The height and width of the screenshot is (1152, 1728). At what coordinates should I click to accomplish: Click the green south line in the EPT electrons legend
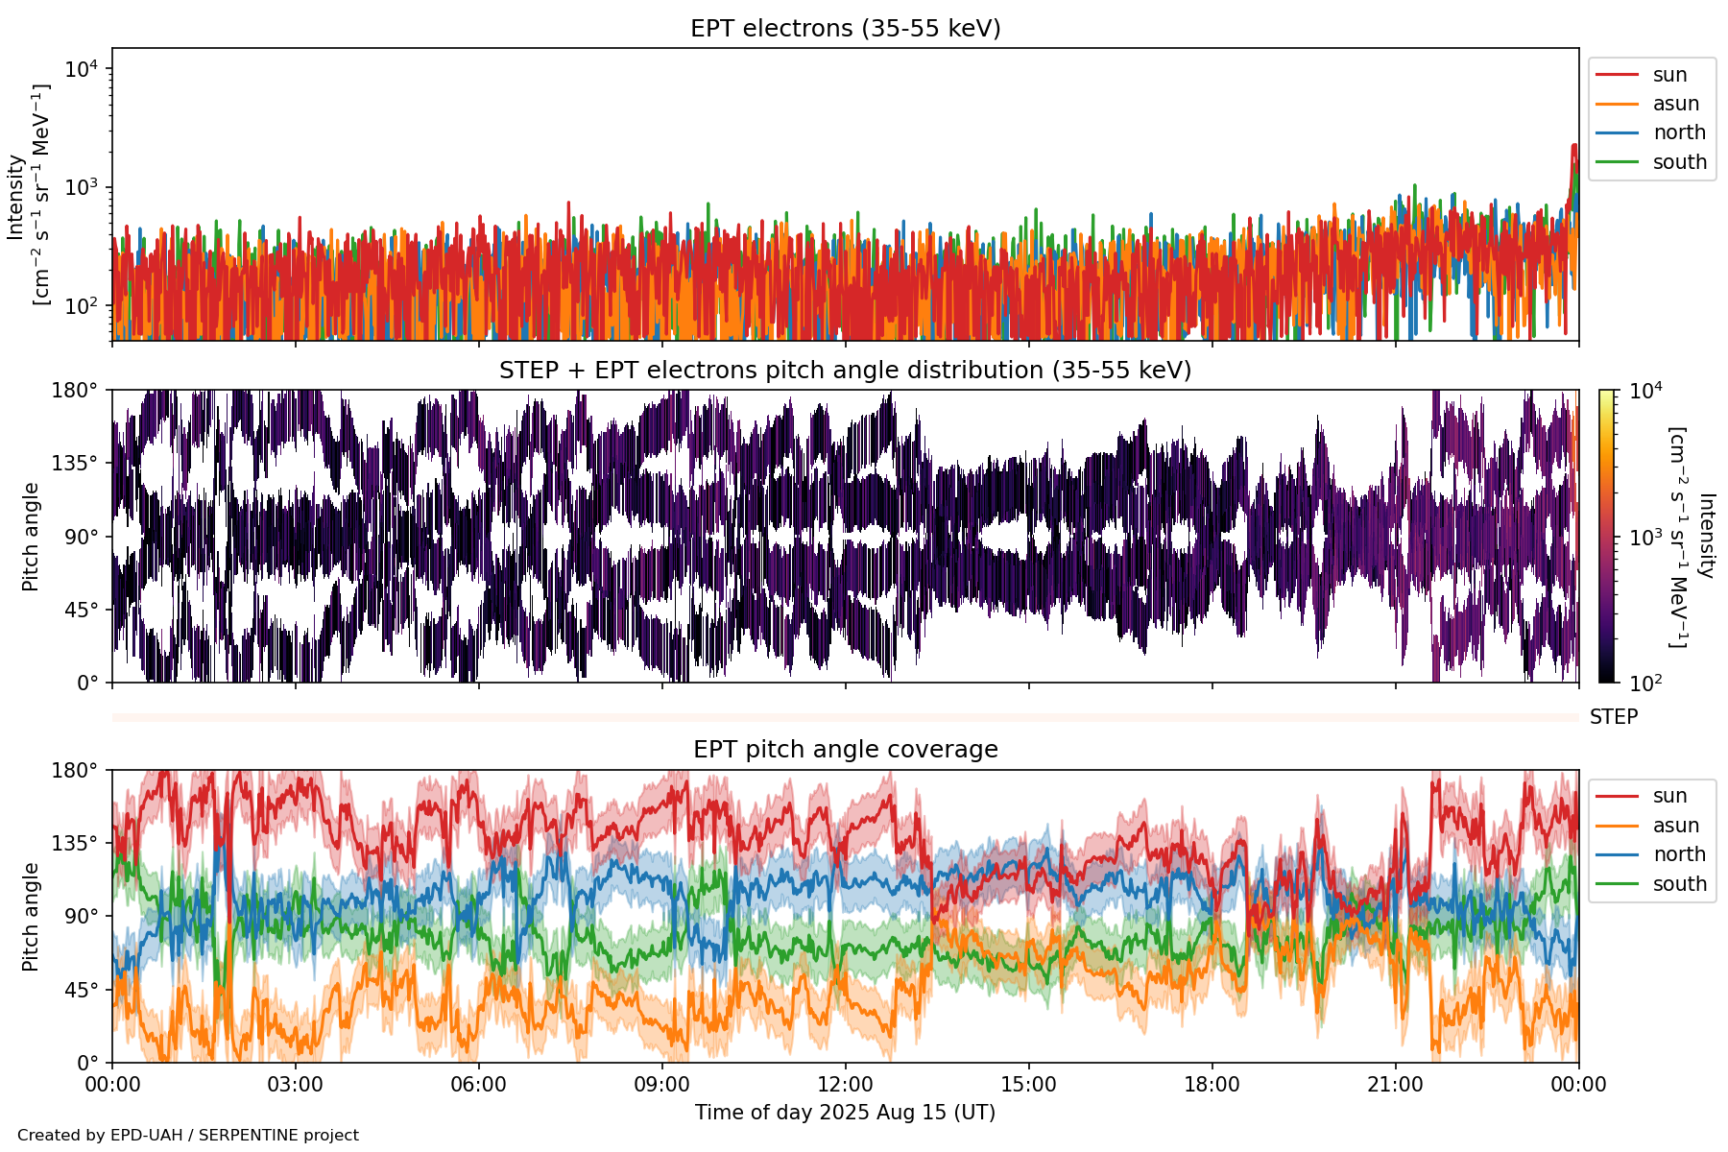pyautogui.click(x=1617, y=162)
